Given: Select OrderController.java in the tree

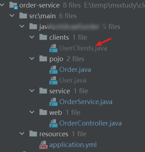Looking at the screenshot, I should point(90,123).
